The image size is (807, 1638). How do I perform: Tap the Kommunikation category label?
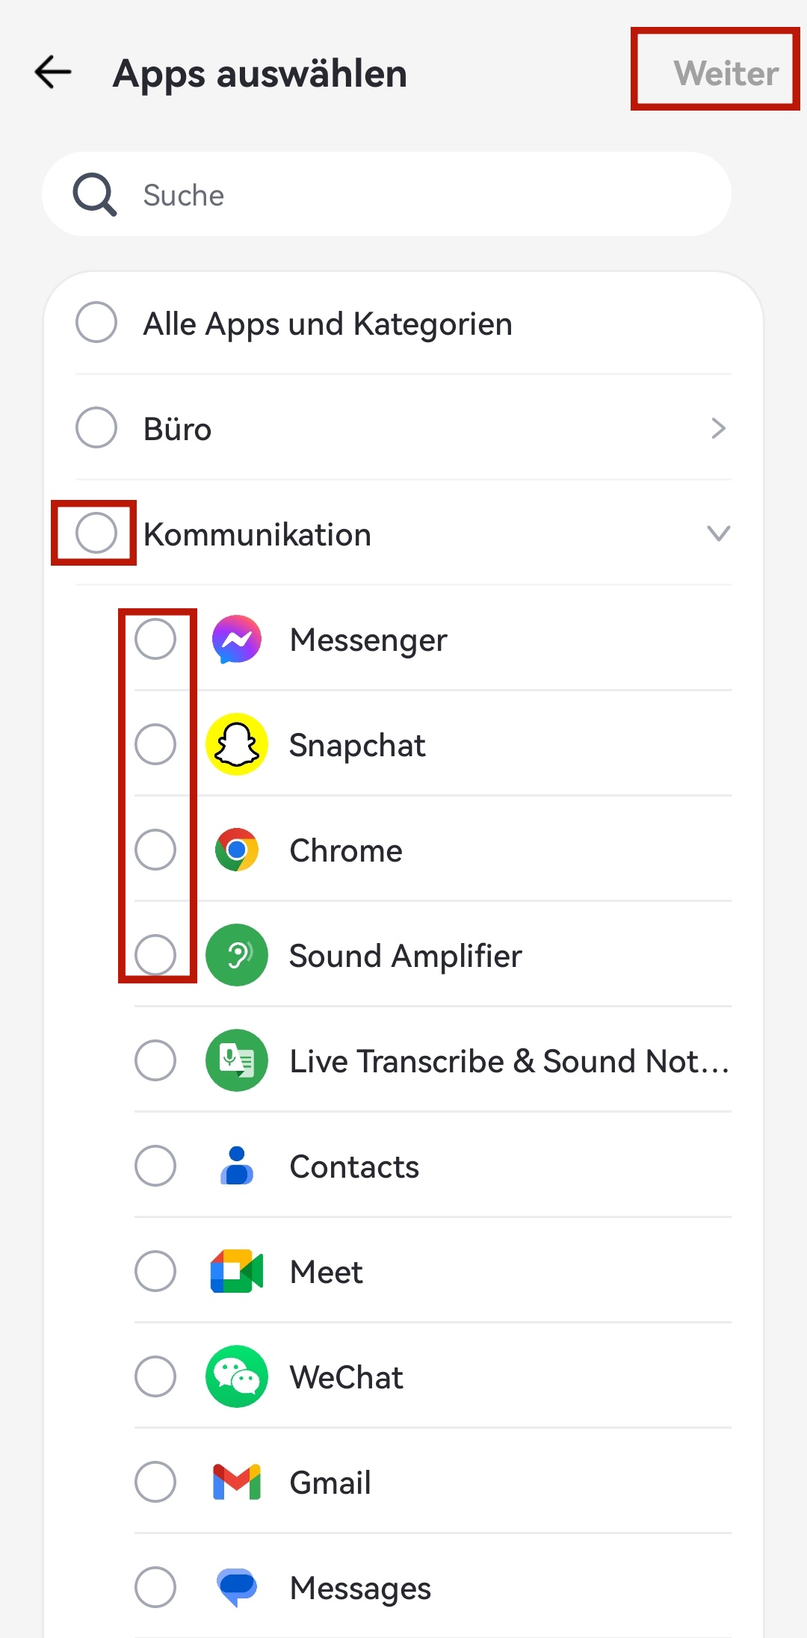(x=257, y=535)
